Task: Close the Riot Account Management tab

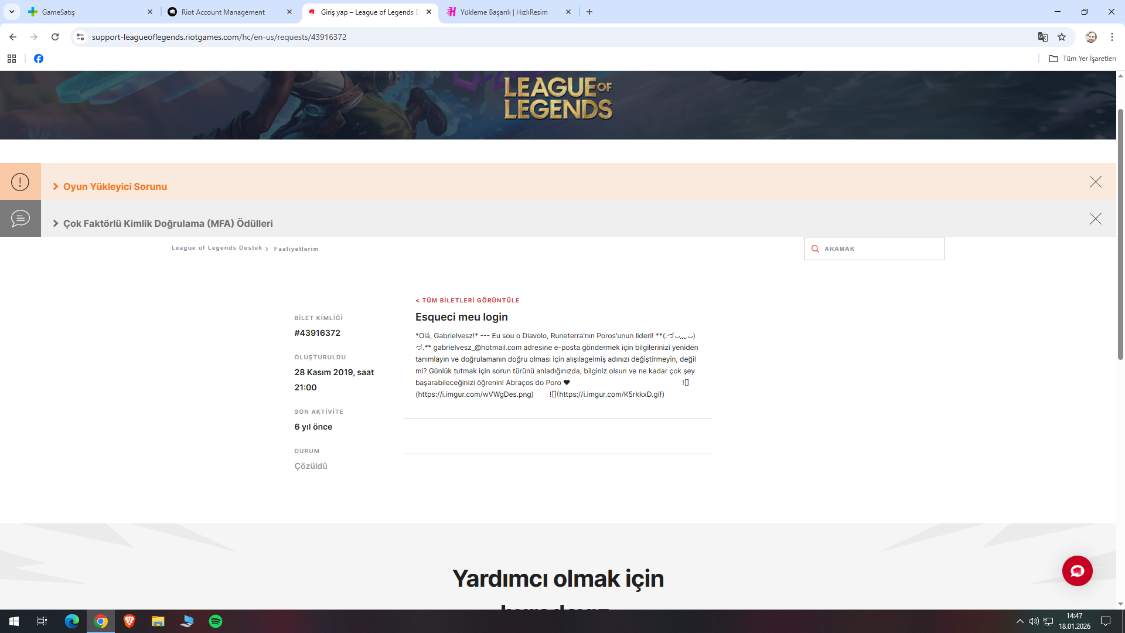Action: (x=289, y=12)
